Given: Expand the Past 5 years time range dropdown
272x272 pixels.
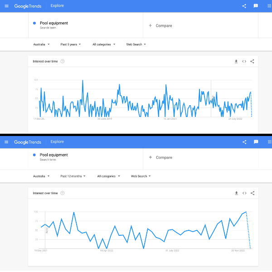Looking at the screenshot, I should click(70, 44).
